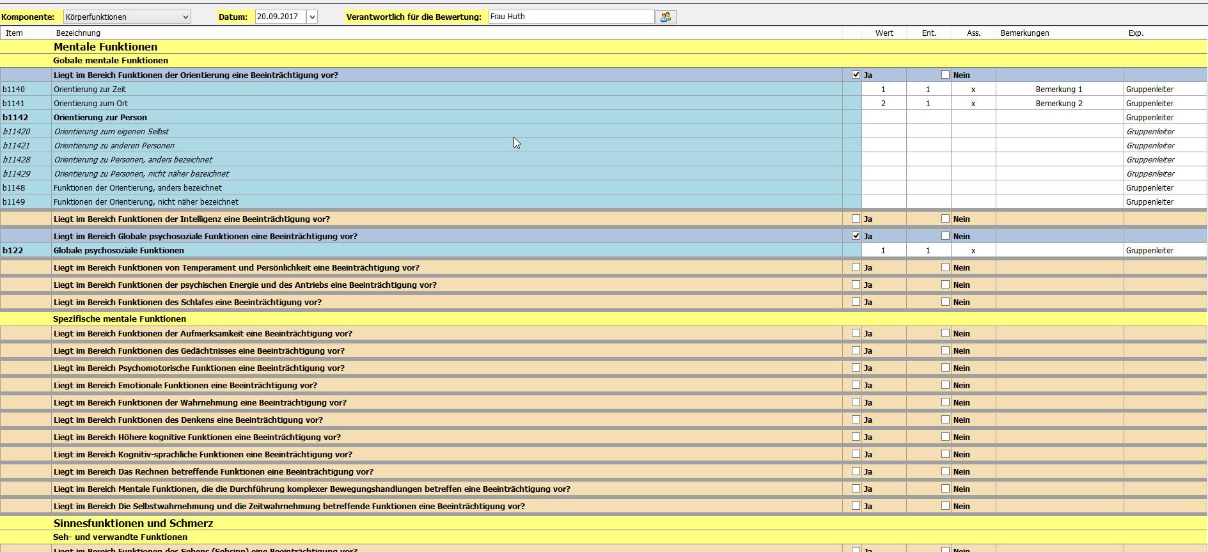
Task: Select the Ent. cell for Orientierung zur Zeit
Action: pyautogui.click(x=928, y=90)
